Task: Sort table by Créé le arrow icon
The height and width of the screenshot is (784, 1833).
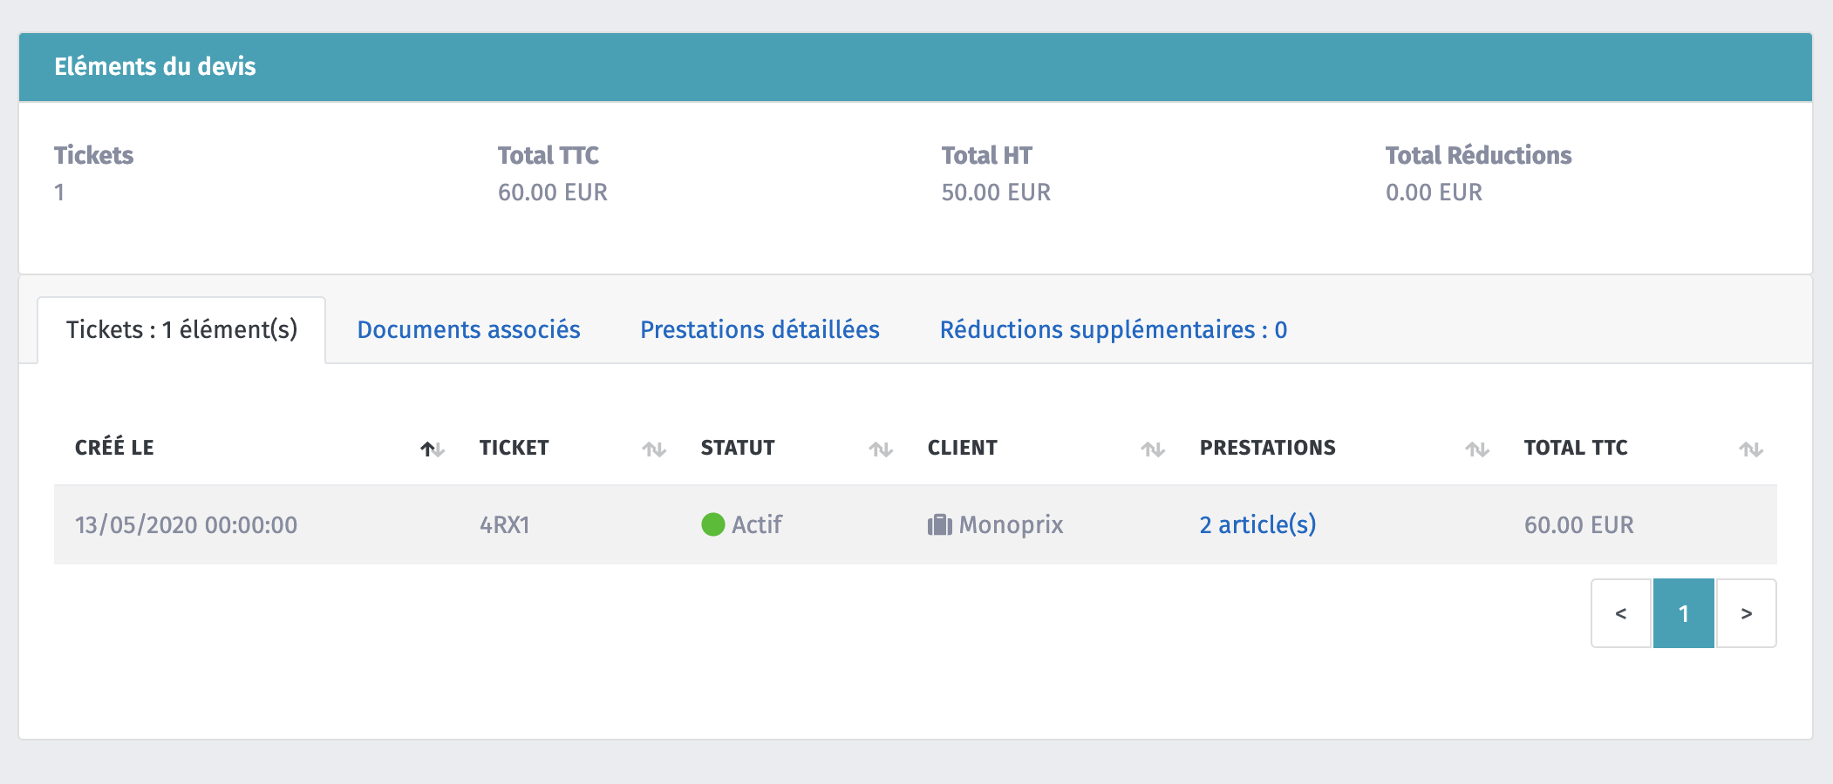Action: [x=433, y=449]
